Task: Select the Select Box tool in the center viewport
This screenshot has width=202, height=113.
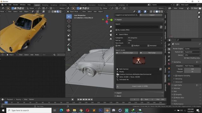Action: [x=69, y=17]
